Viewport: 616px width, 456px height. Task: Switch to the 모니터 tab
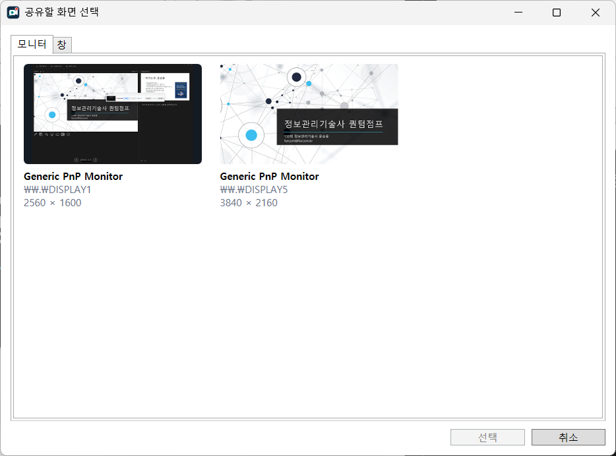coord(32,44)
